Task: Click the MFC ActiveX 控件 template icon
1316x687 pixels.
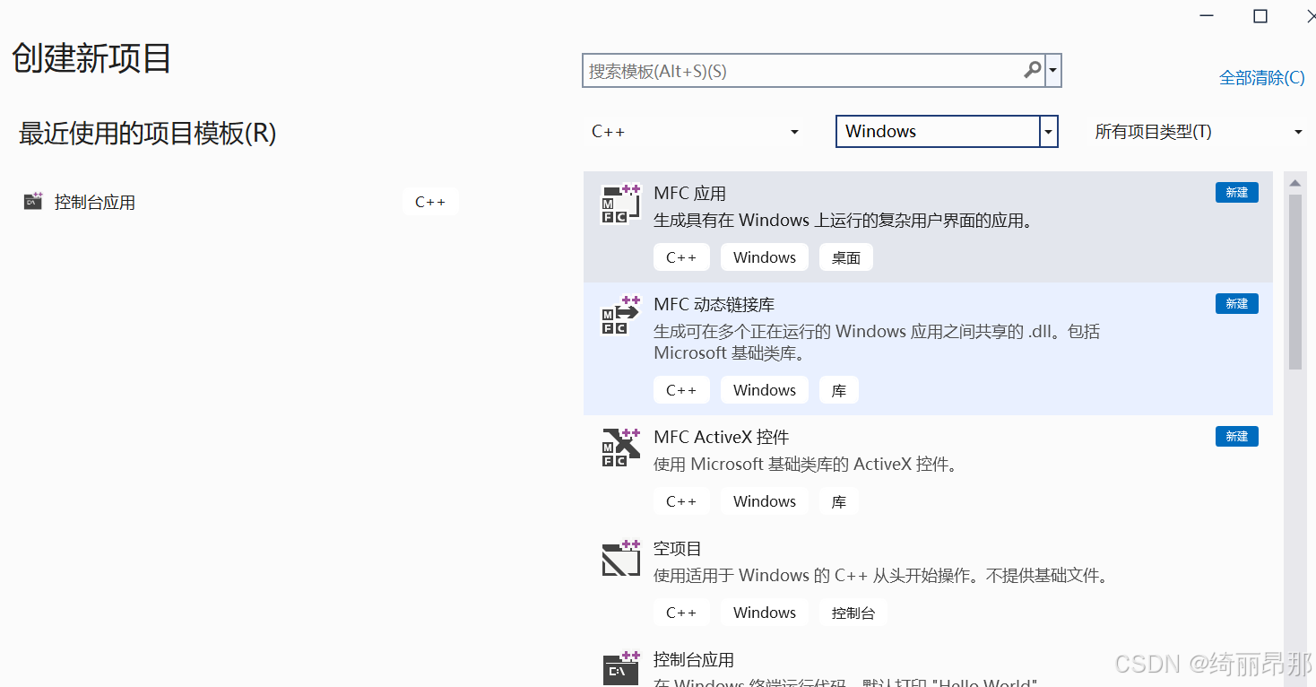Action: (x=620, y=448)
